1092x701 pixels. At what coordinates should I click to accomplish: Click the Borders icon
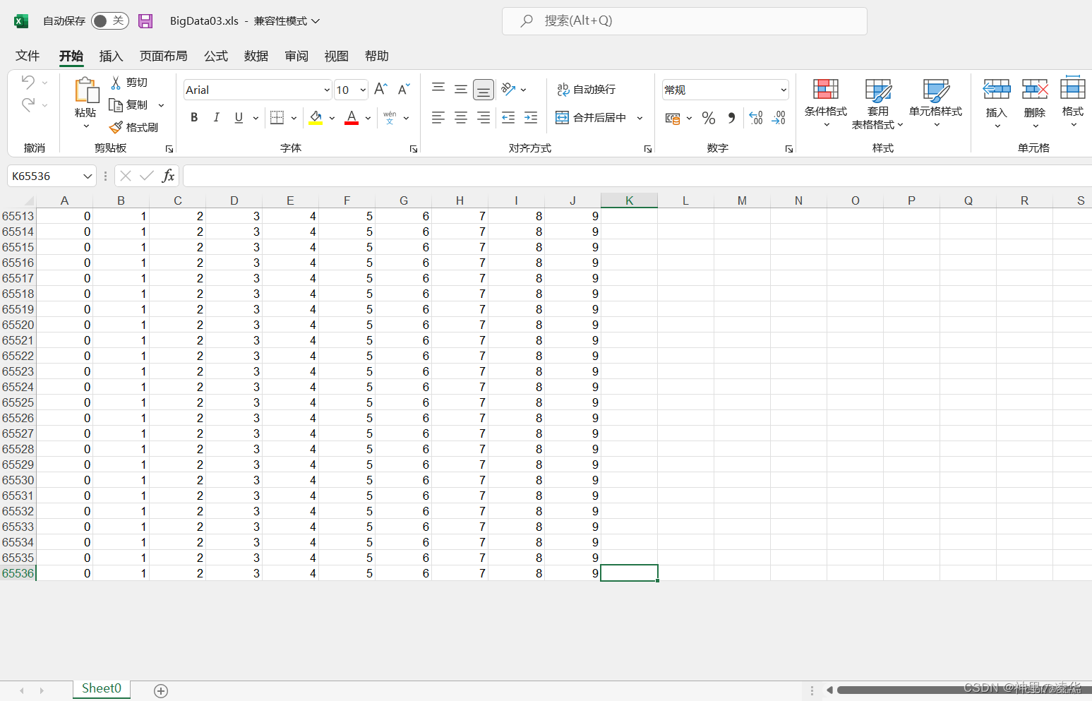pos(277,118)
